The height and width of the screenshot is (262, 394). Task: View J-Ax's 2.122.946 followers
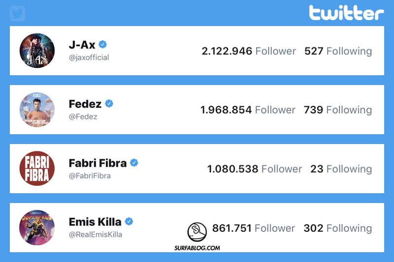coord(249,51)
